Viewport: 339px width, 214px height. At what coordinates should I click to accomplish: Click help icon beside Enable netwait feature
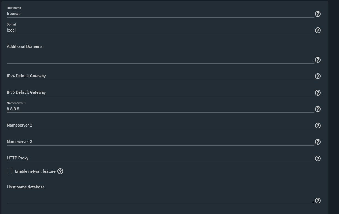click(60, 171)
